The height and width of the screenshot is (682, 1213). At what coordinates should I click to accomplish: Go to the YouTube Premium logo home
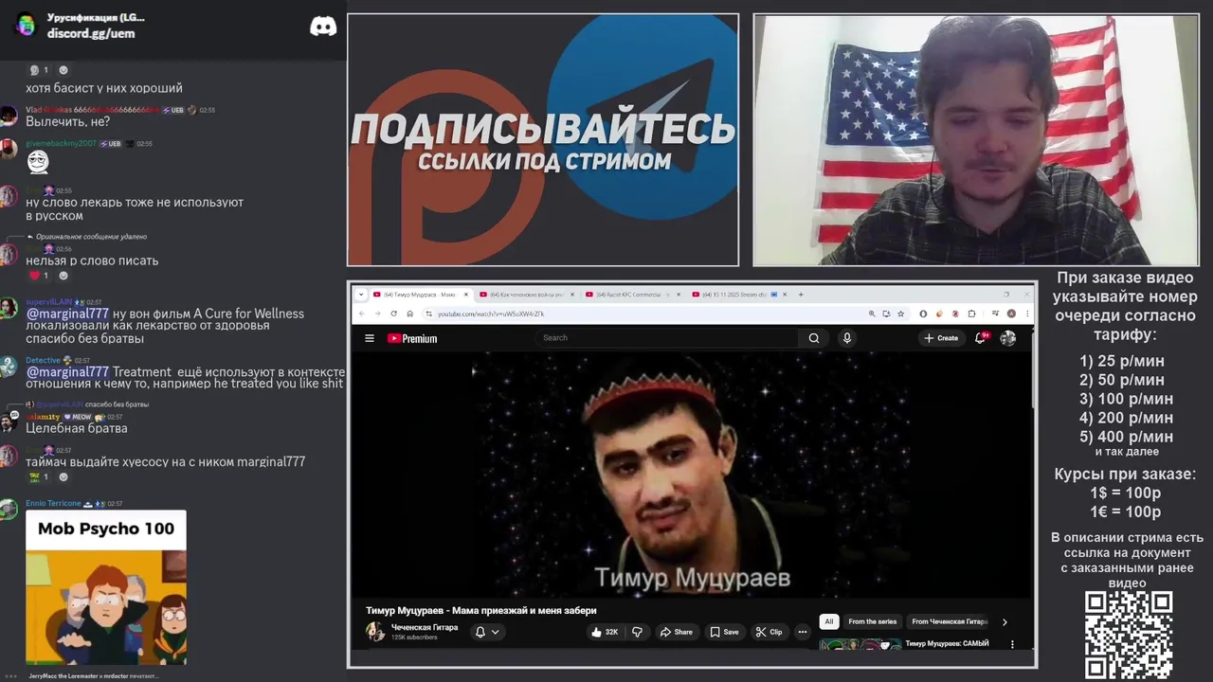(412, 338)
